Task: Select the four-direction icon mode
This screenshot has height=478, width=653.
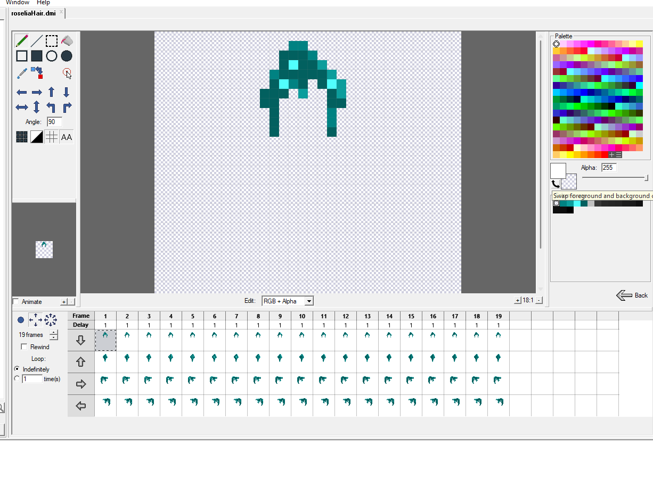Action: pyautogui.click(x=36, y=320)
